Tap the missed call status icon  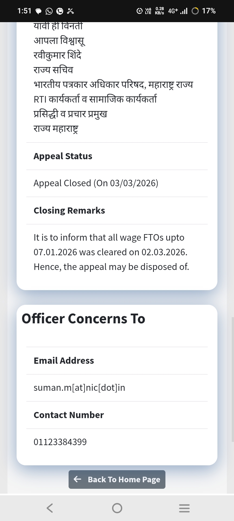point(71,11)
